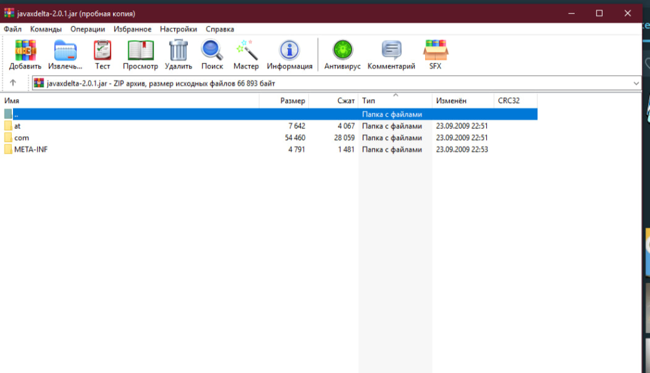Click the 'com' folder icon
This screenshot has width=650, height=373.
click(8, 138)
